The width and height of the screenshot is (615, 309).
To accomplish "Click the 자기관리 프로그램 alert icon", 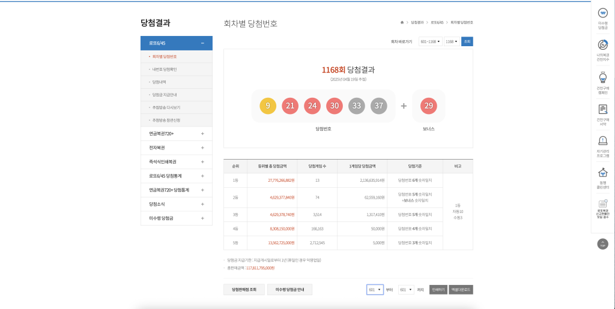I will point(602,142).
